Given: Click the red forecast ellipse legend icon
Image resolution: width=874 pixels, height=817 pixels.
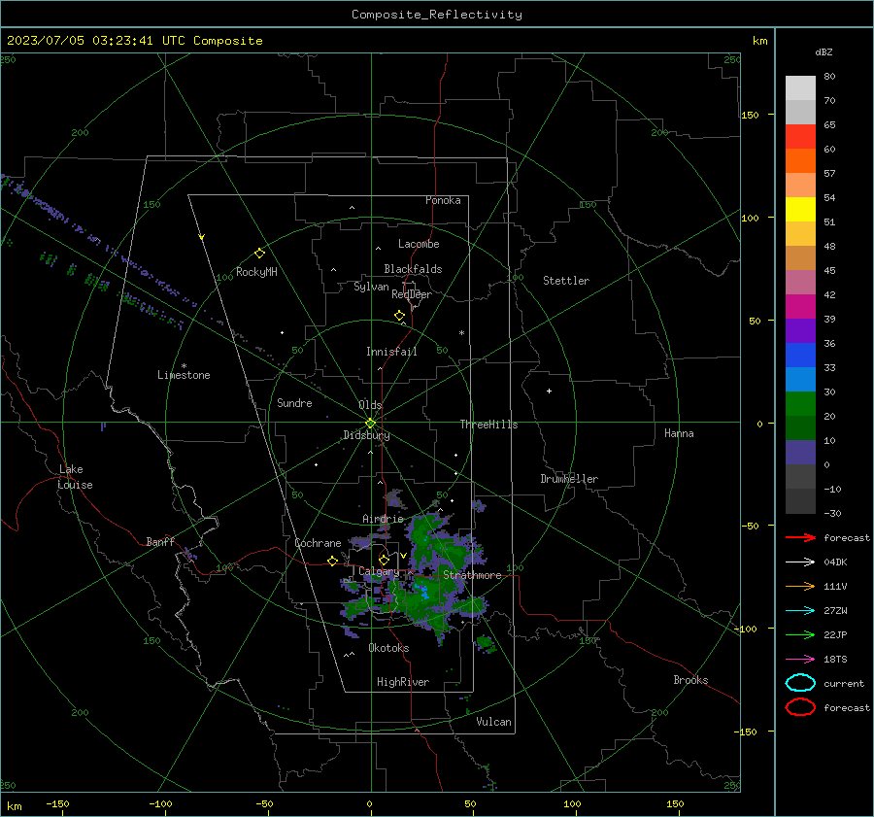Looking at the screenshot, I should point(800,707).
